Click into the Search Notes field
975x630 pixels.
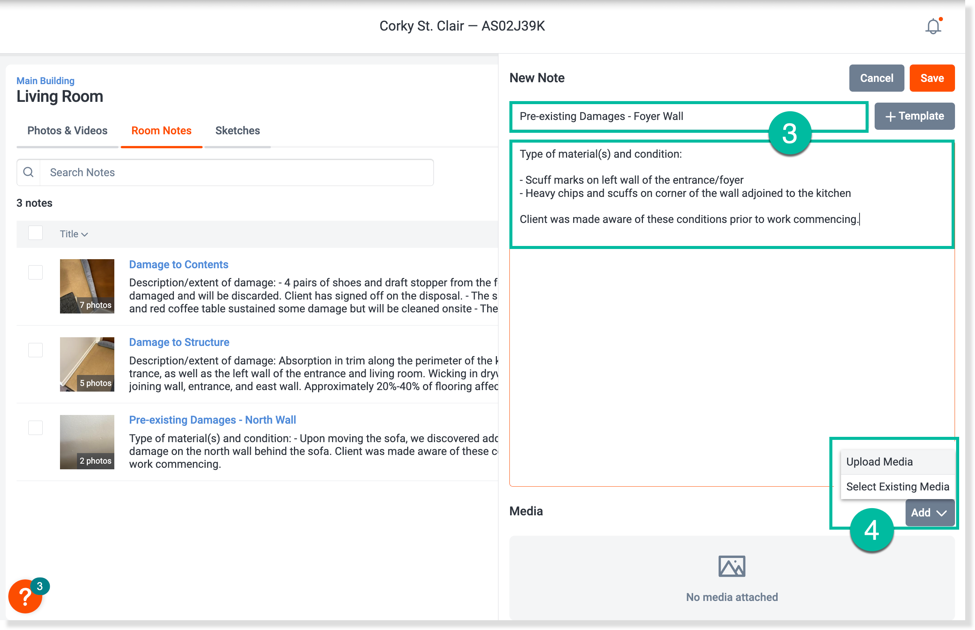[236, 172]
